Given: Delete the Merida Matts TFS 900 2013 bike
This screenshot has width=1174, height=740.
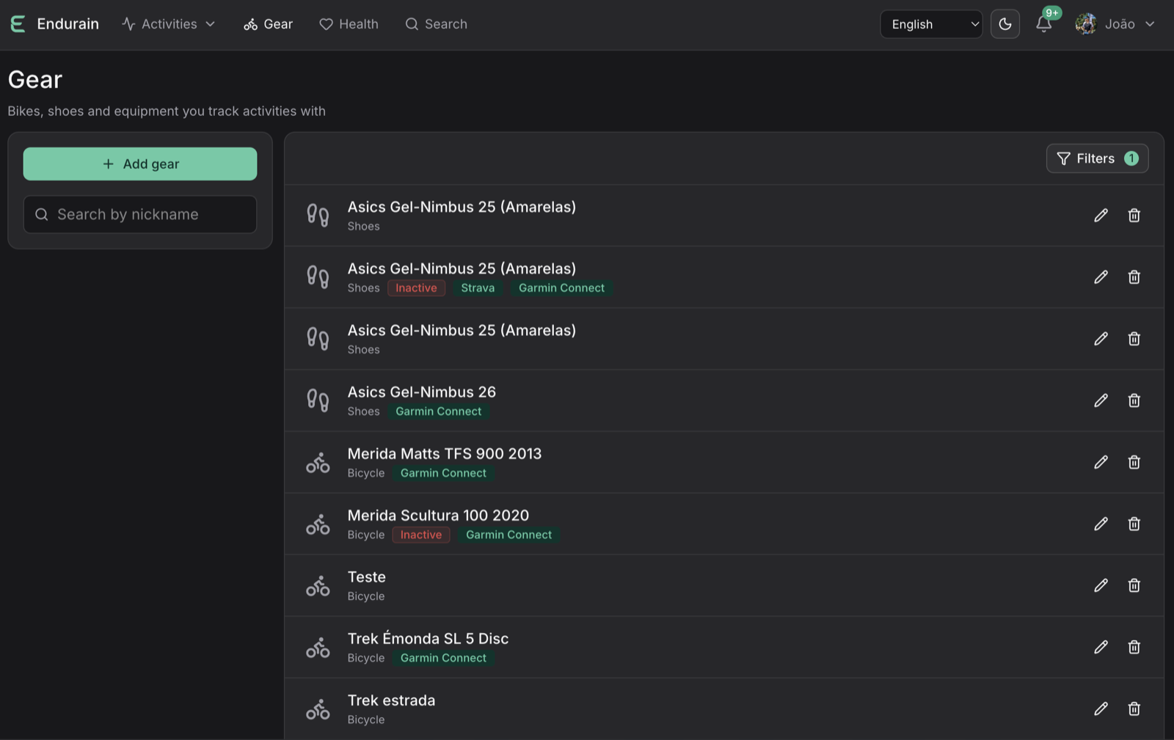Looking at the screenshot, I should point(1134,462).
